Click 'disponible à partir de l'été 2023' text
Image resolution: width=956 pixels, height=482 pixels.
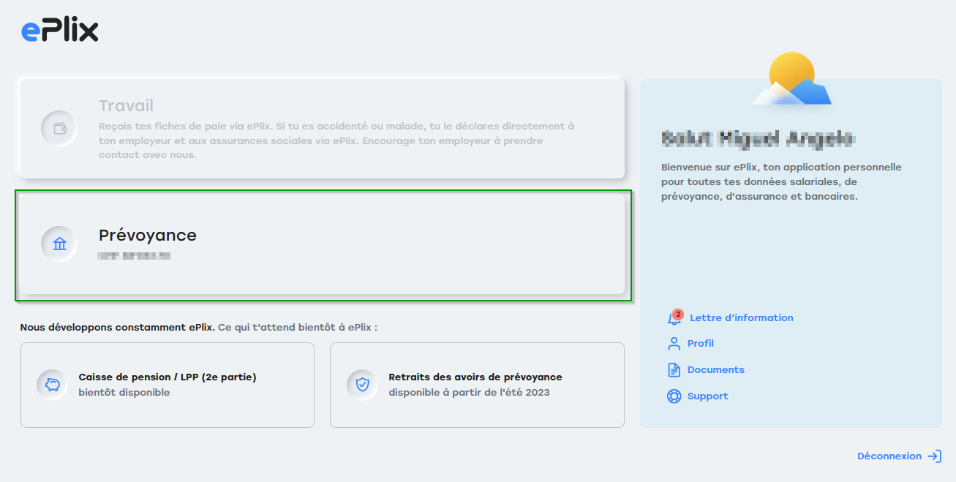[469, 393]
